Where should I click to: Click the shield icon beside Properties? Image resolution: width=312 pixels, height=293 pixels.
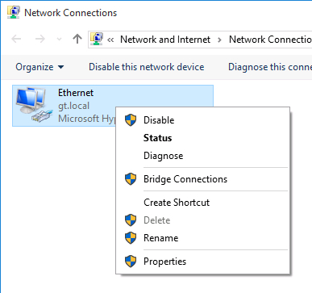click(x=131, y=262)
